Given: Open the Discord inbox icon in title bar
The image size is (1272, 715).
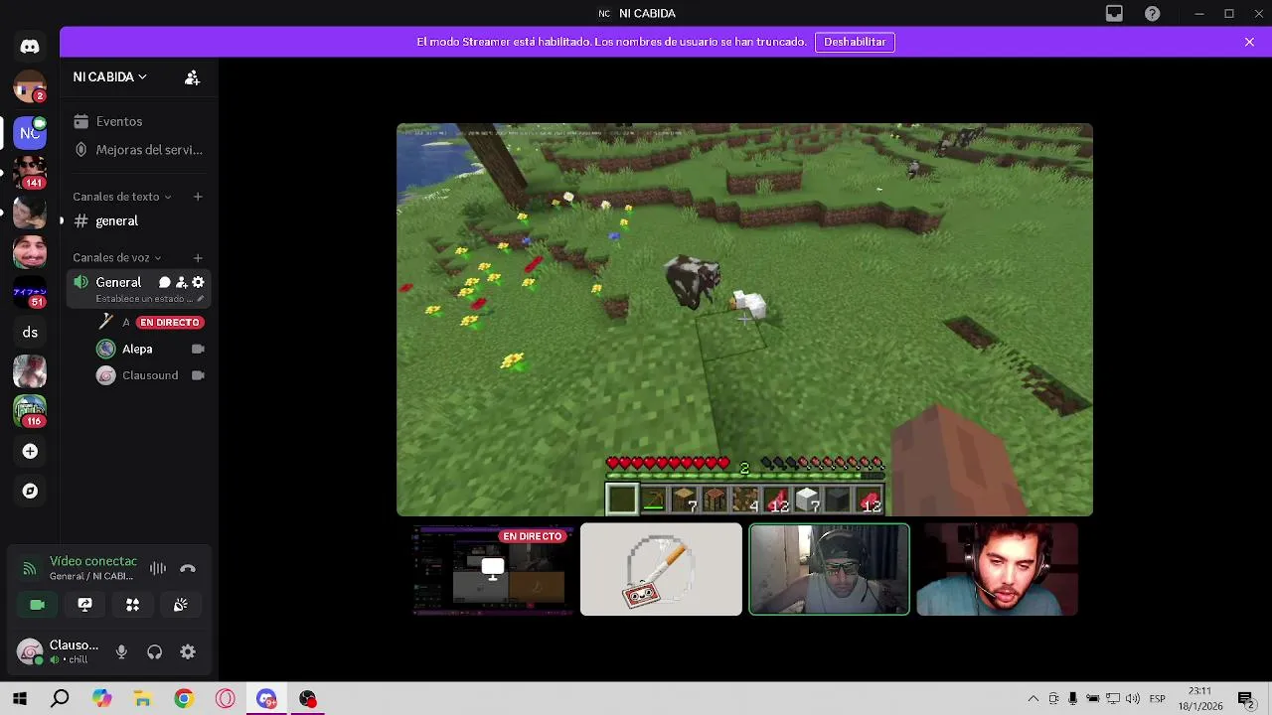Looking at the screenshot, I should 1114,14.
